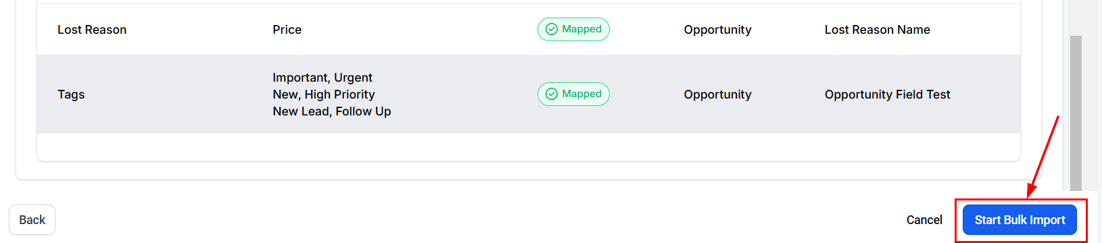Select the Tags field label
This screenshot has height=243, width=1102.
[71, 94]
